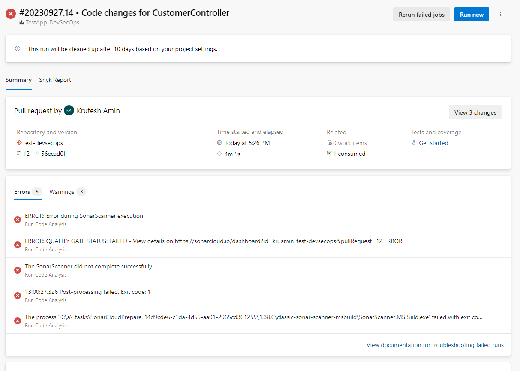
Task: Click the info icon in cleanup notice
Action: [x=18, y=49]
